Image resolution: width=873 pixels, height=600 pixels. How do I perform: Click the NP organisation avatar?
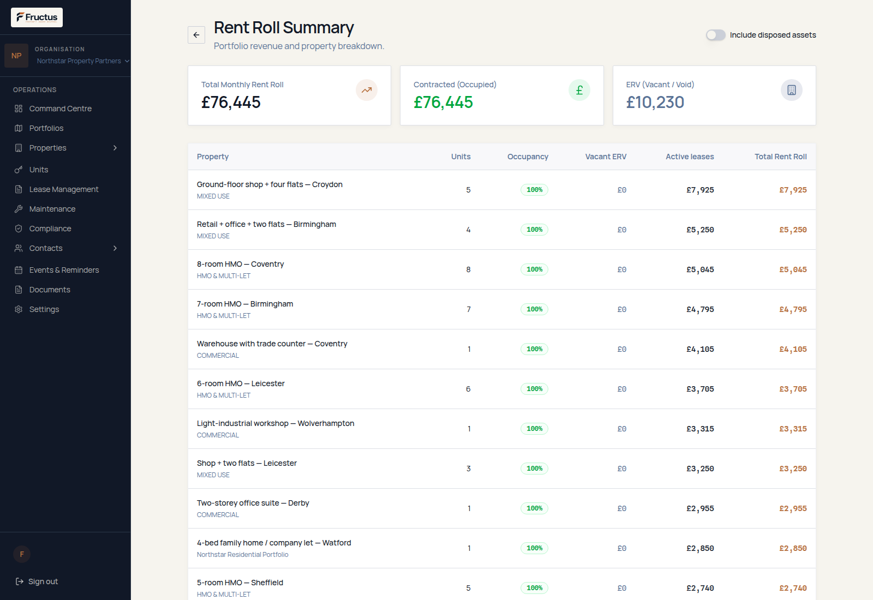pyautogui.click(x=16, y=56)
